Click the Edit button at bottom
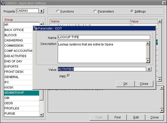This screenshot has height=123, width=167. point(136,117)
